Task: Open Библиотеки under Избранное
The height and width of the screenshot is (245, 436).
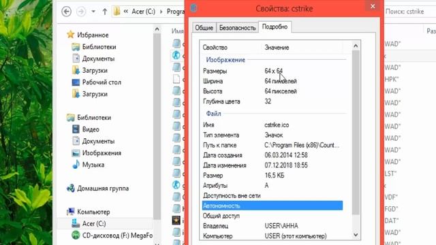Action: pyautogui.click(x=99, y=47)
